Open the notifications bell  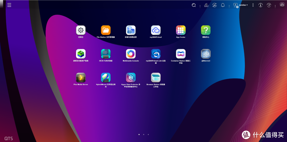tap(223, 5)
